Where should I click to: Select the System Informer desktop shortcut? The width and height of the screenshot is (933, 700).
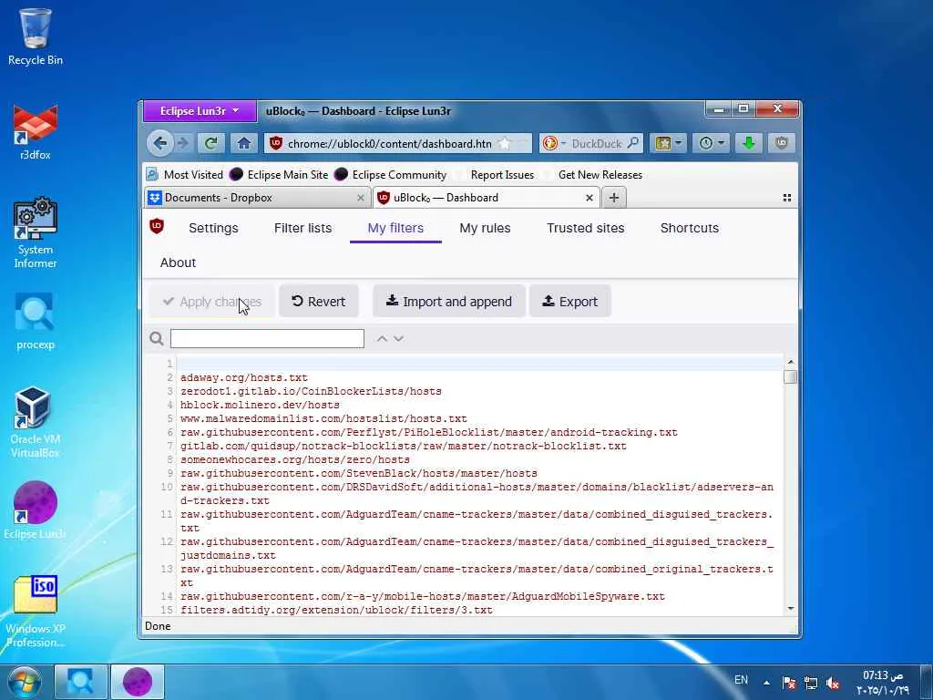point(36,233)
